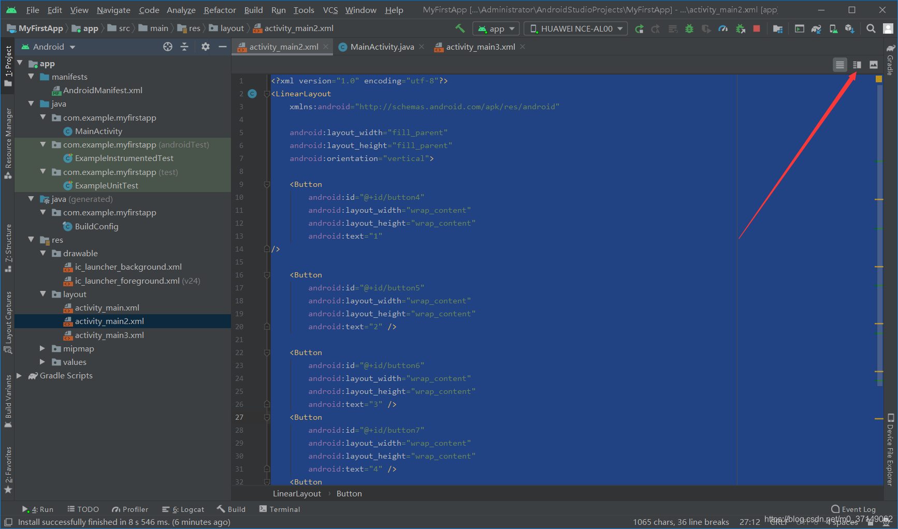The width and height of the screenshot is (898, 529).
Task: Open the Event Log
Action: [x=853, y=509]
